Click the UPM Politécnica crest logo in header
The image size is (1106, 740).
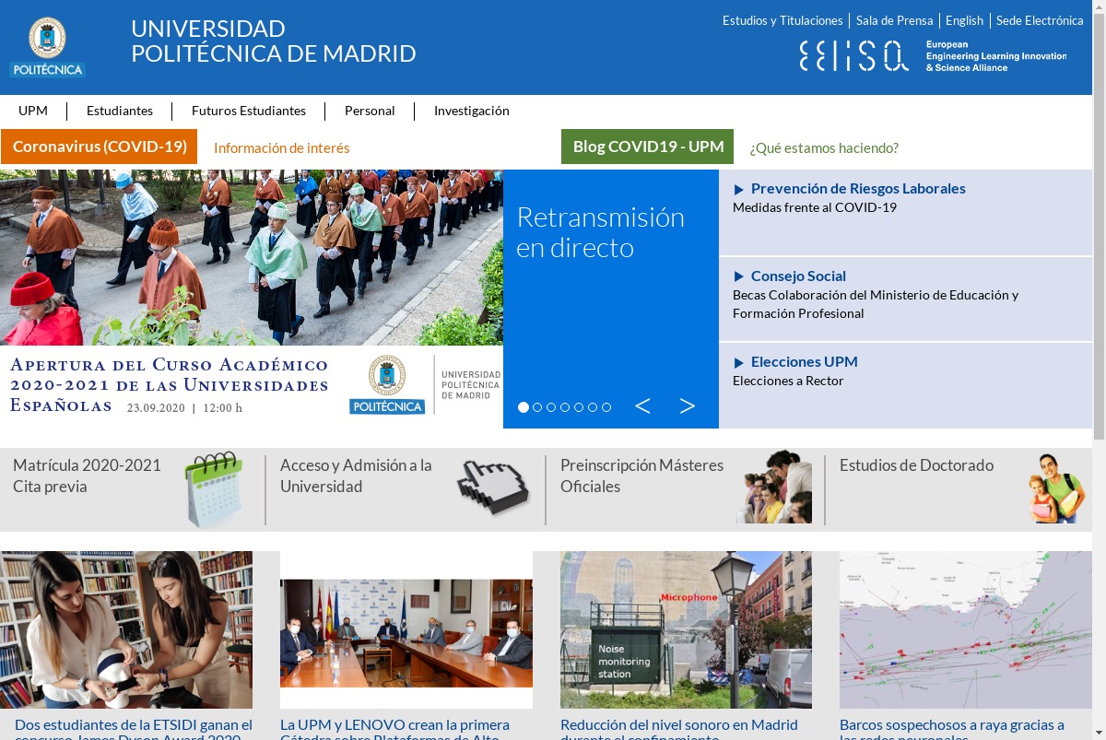[47, 47]
